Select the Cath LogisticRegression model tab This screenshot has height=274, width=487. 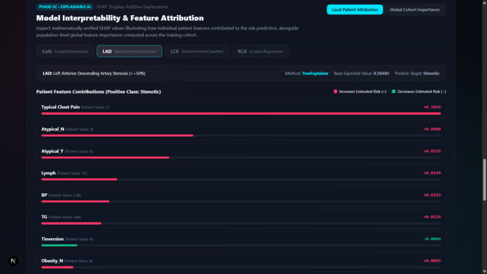65,51
